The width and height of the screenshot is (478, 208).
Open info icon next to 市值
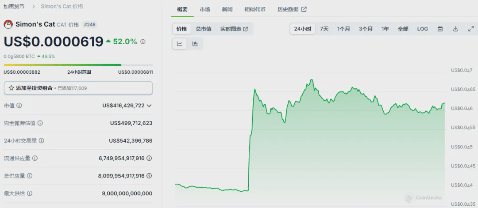tap(19, 106)
